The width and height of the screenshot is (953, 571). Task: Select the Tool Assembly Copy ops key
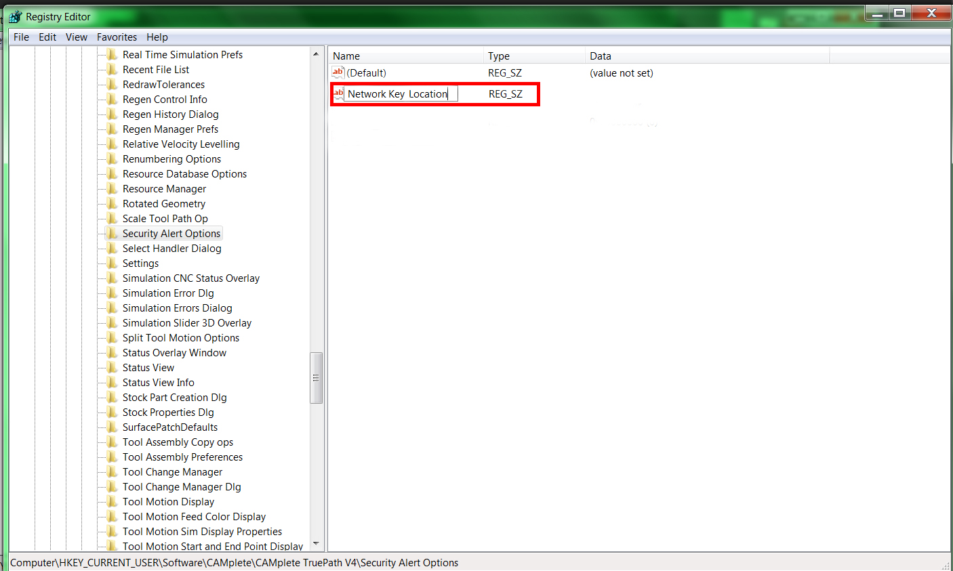click(x=178, y=442)
